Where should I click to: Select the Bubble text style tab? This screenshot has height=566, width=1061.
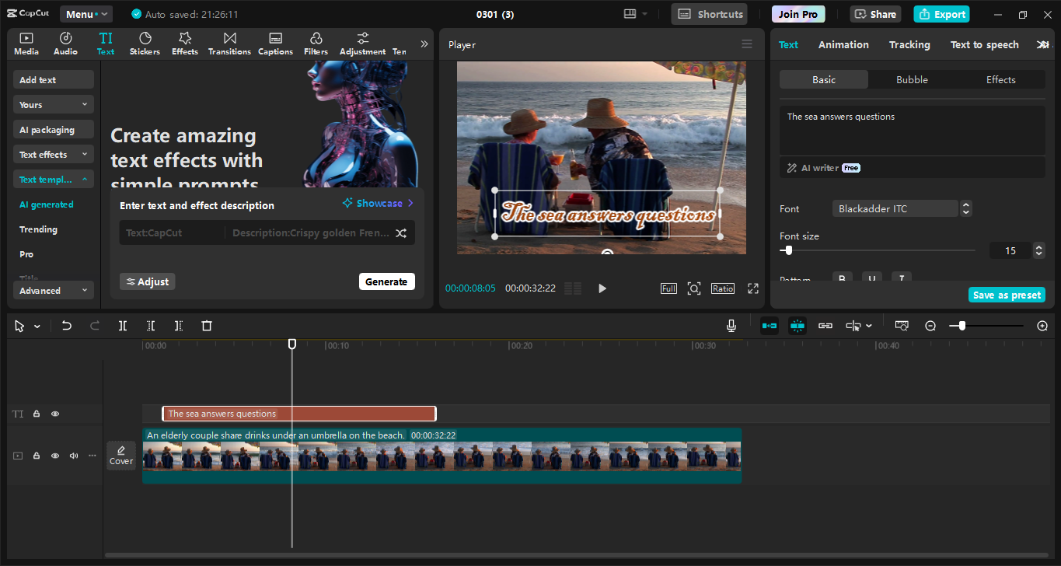click(912, 80)
